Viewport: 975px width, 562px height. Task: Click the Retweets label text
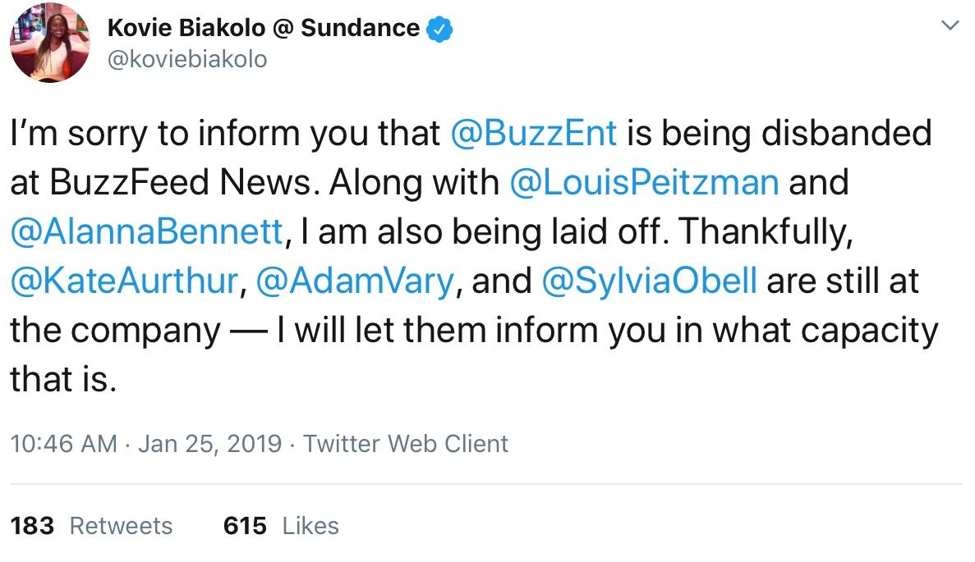coord(122,525)
